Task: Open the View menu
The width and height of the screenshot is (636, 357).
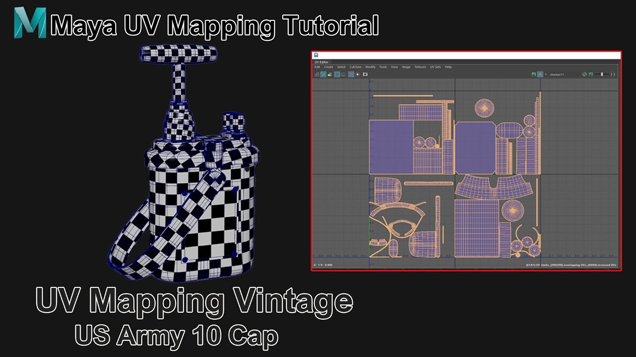Action: [395, 67]
